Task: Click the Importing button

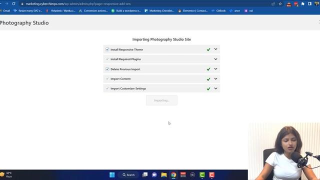Action: coord(161,100)
